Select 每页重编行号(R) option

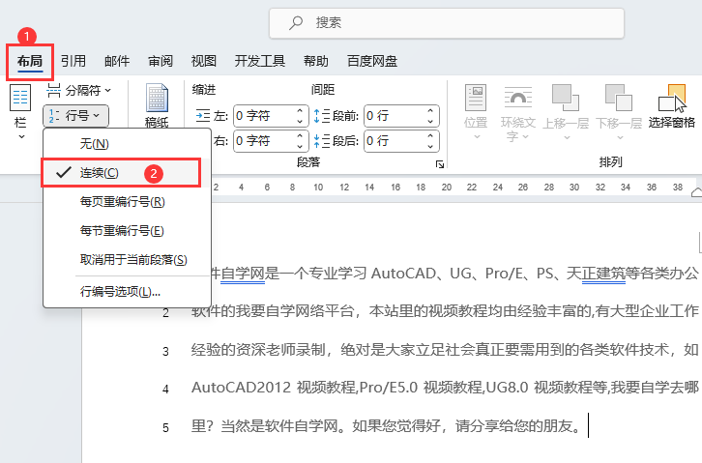[127, 202]
